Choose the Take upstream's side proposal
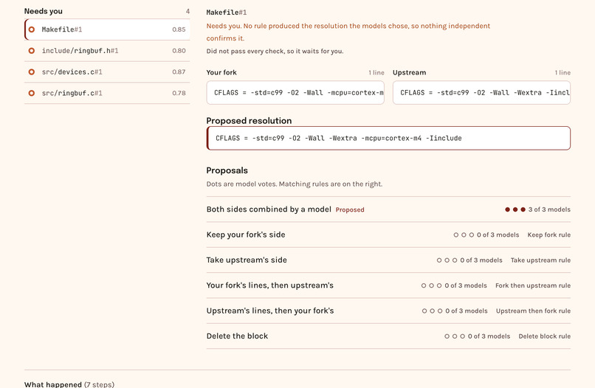Image resolution: width=595 pixels, height=388 pixels. 388,260
